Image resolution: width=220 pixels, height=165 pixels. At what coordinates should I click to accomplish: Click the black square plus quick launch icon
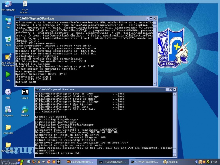(x=59, y=162)
